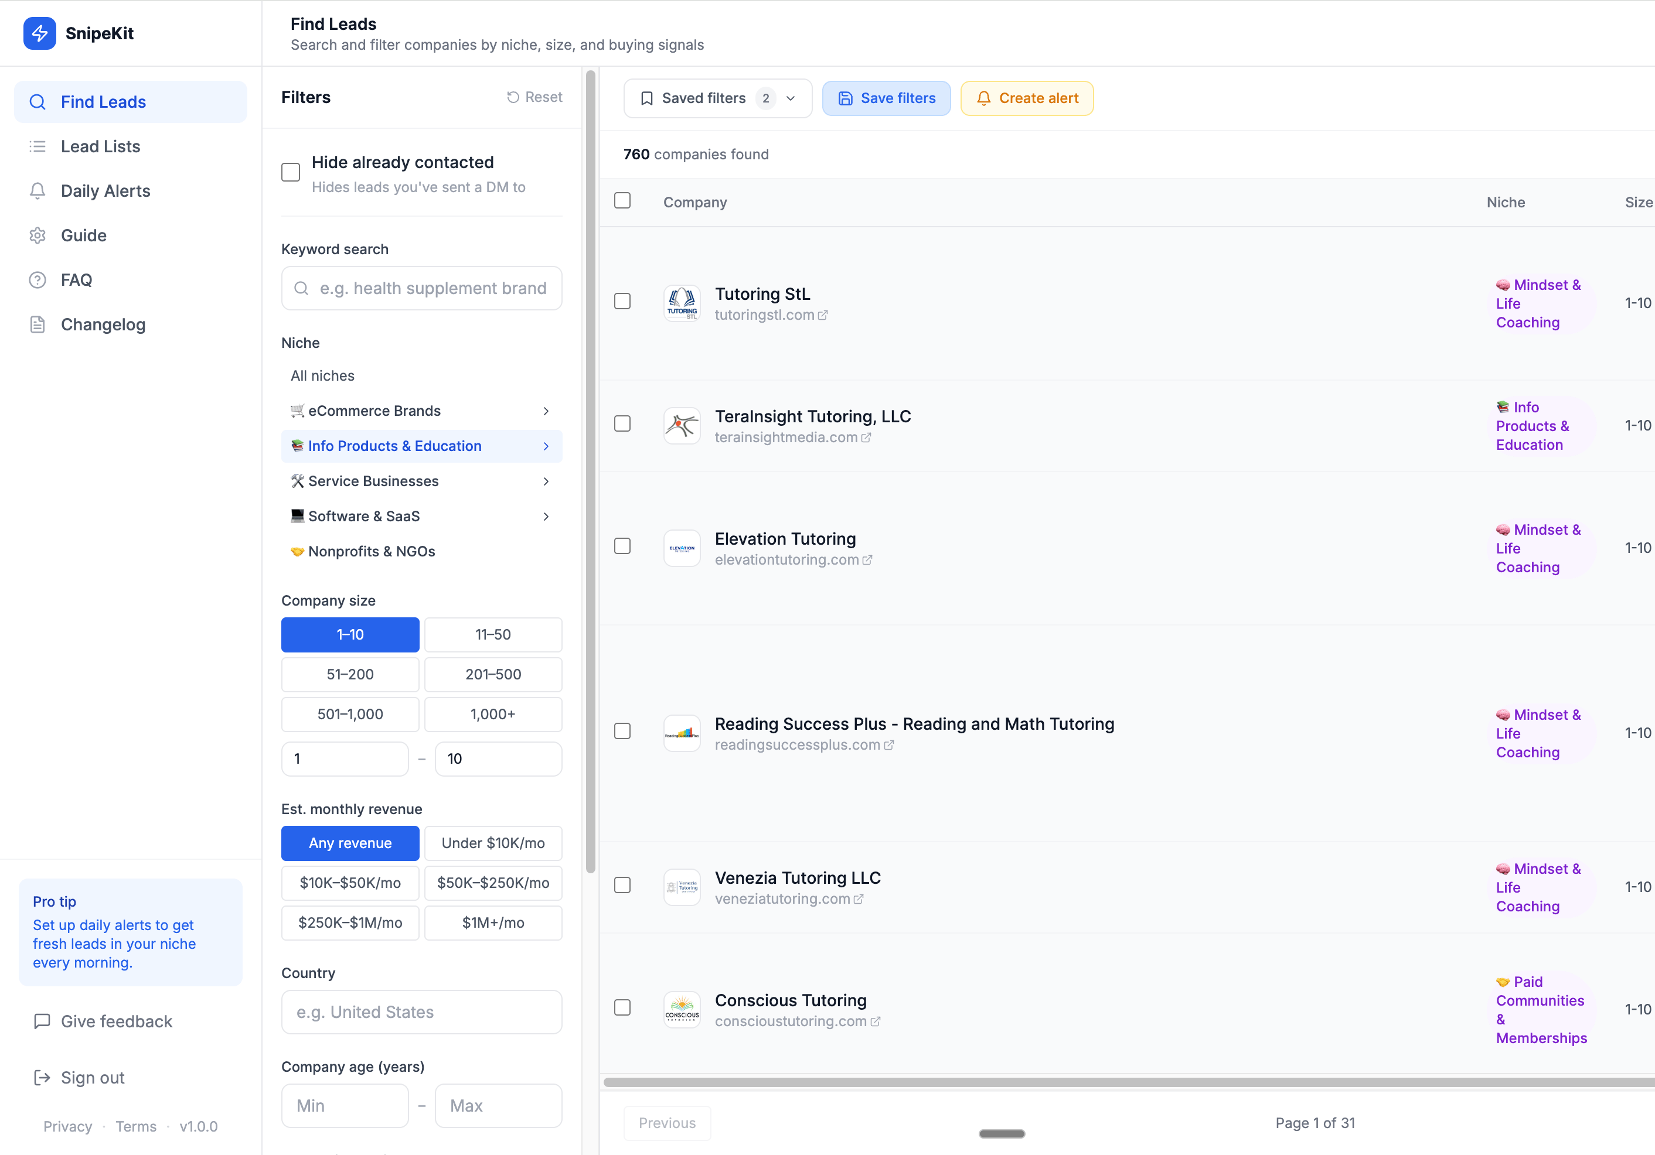Open the Saved filters dropdown

(x=717, y=99)
